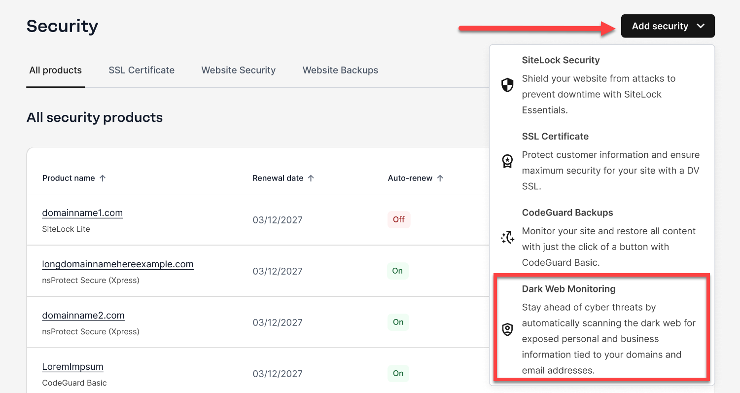This screenshot has height=393, width=740.
Task: Click the dark web scanning description text
Action: click(x=609, y=339)
